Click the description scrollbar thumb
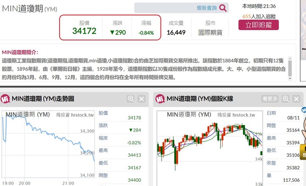 click(290, 68)
